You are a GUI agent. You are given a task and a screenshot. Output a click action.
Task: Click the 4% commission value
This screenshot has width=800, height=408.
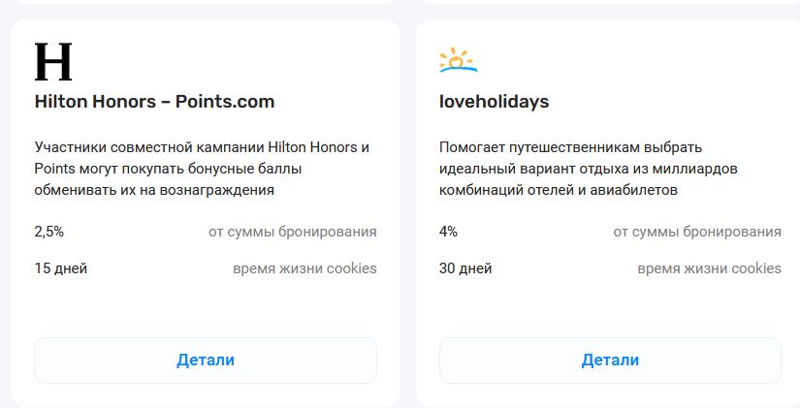click(448, 232)
